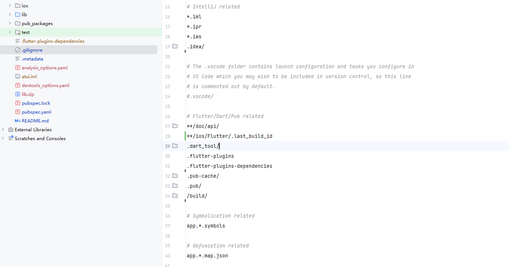Open .metadata from the project tree
This screenshot has width=509, height=267.
tap(32, 59)
